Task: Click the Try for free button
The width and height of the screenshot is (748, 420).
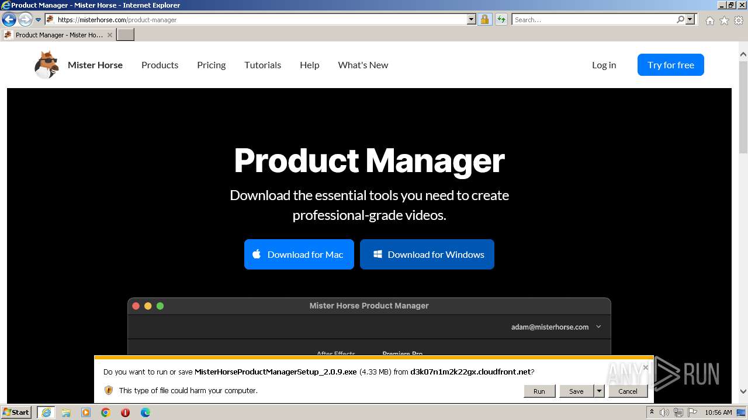Action: (x=671, y=65)
